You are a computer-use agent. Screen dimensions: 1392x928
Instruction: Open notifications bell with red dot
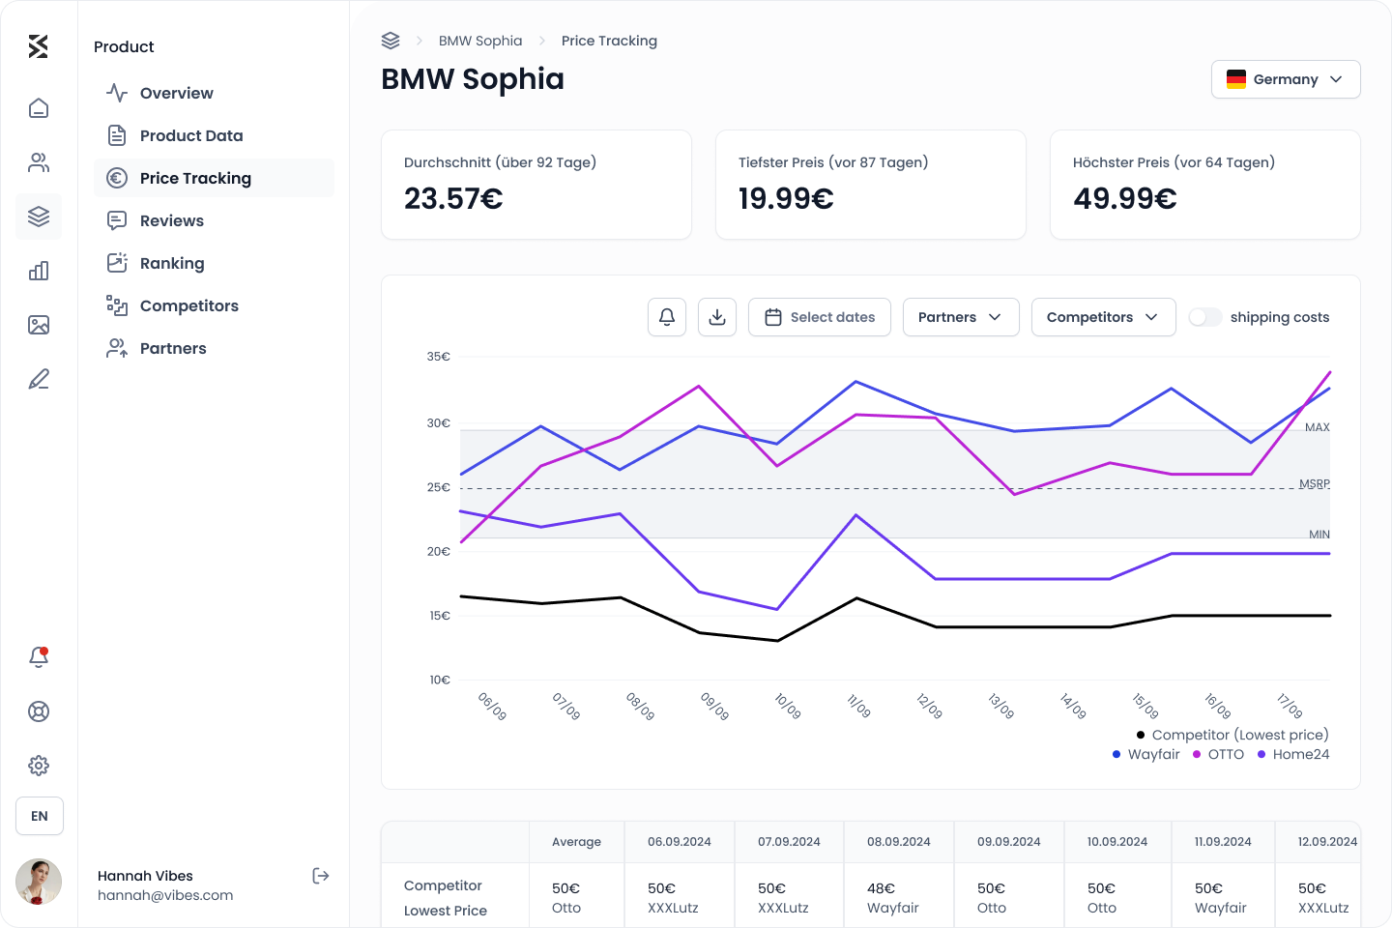coord(39,657)
